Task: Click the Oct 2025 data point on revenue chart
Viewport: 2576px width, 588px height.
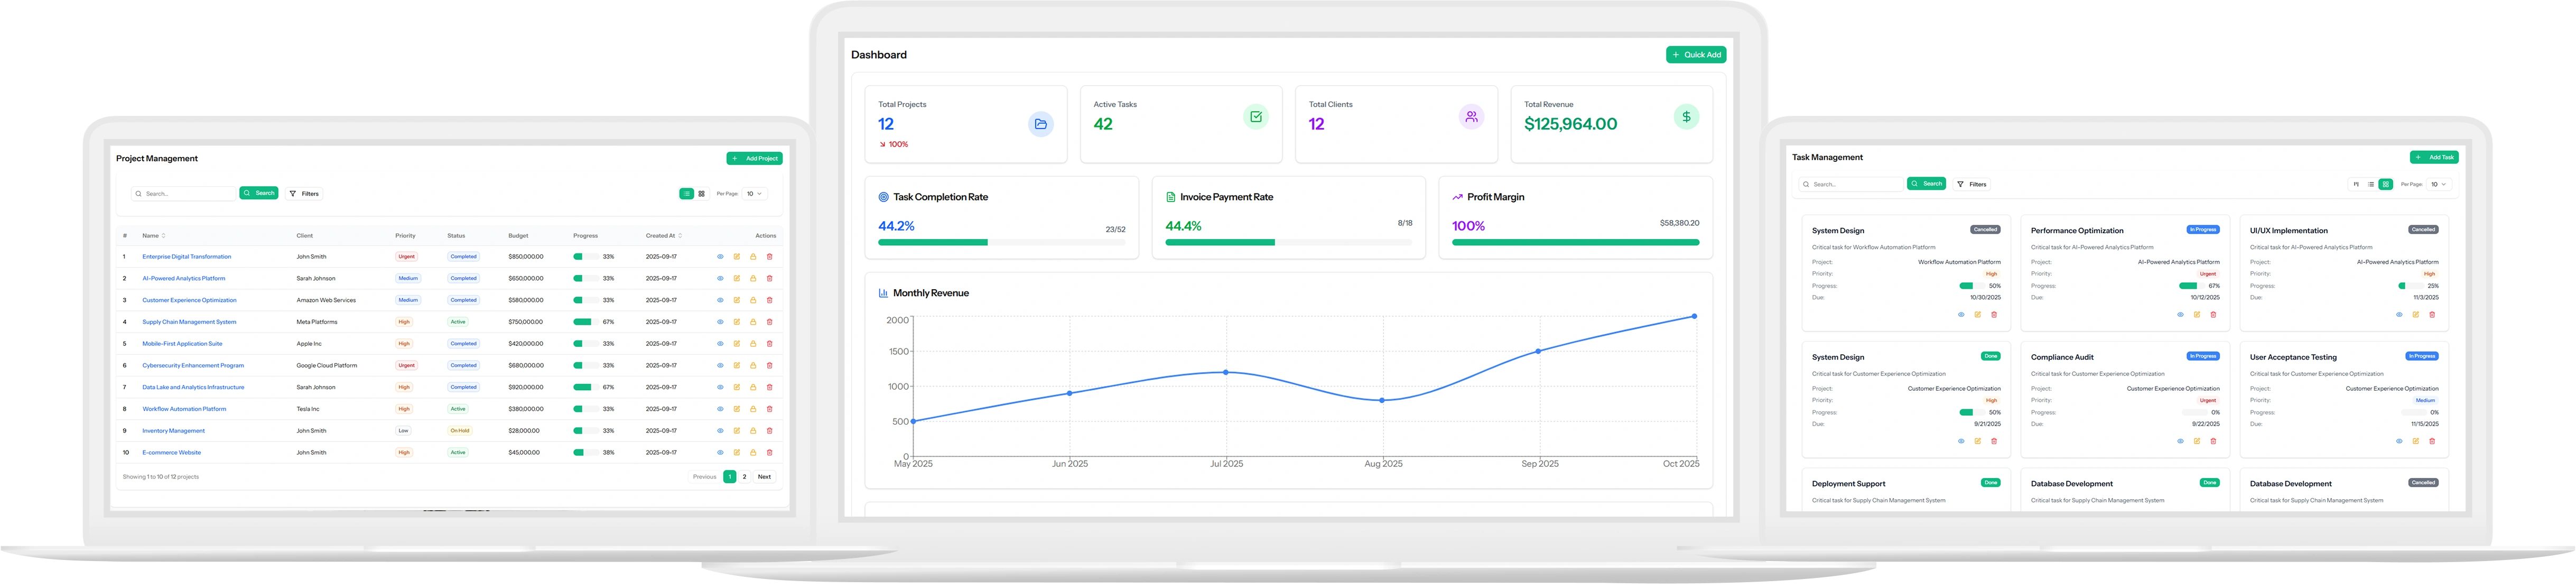Action: [1694, 316]
